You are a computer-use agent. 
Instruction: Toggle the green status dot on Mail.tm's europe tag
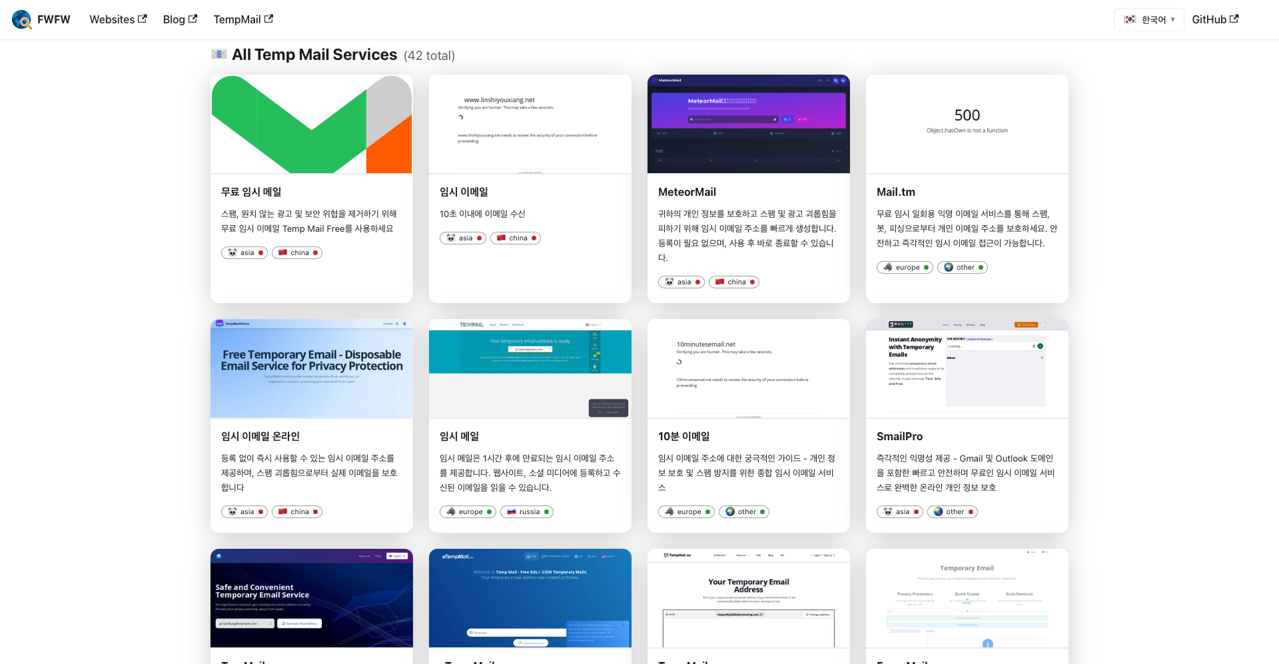point(927,267)
